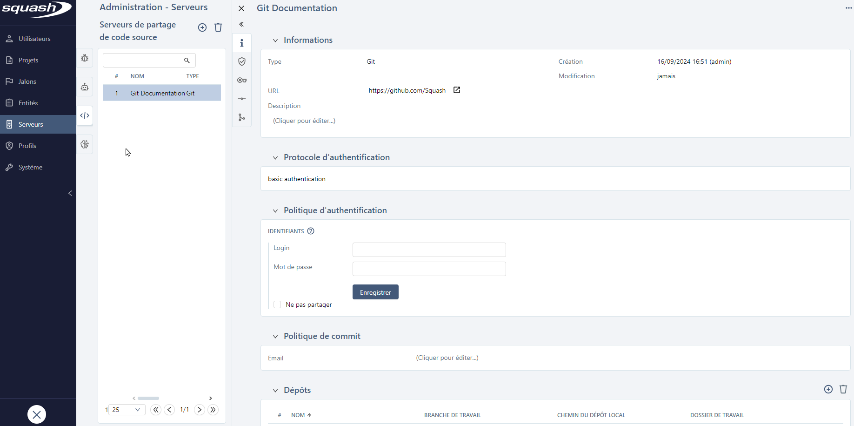Open the Informations tab with the info icon

click(x=242, y=42)
